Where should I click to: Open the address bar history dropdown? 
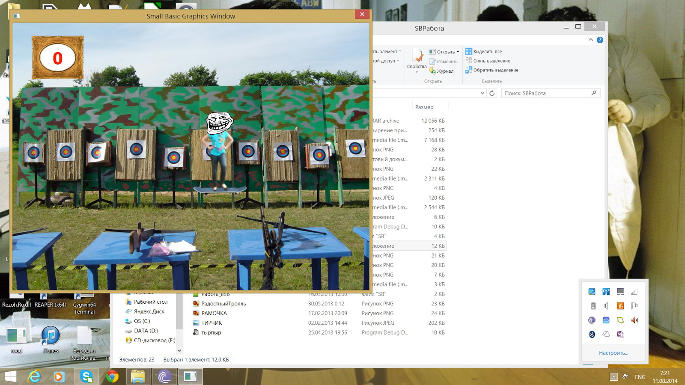[x=482, y=93]
